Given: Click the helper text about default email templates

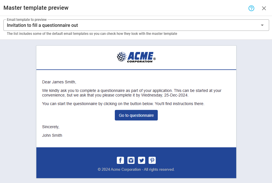Looking at the screenshot, I should [92, 34].
